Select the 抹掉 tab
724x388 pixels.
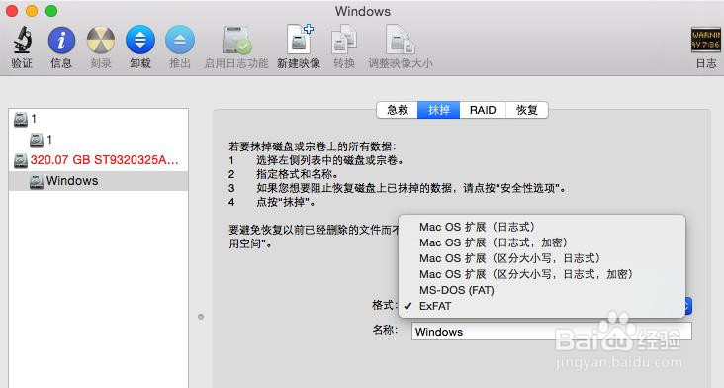(438, 110)
